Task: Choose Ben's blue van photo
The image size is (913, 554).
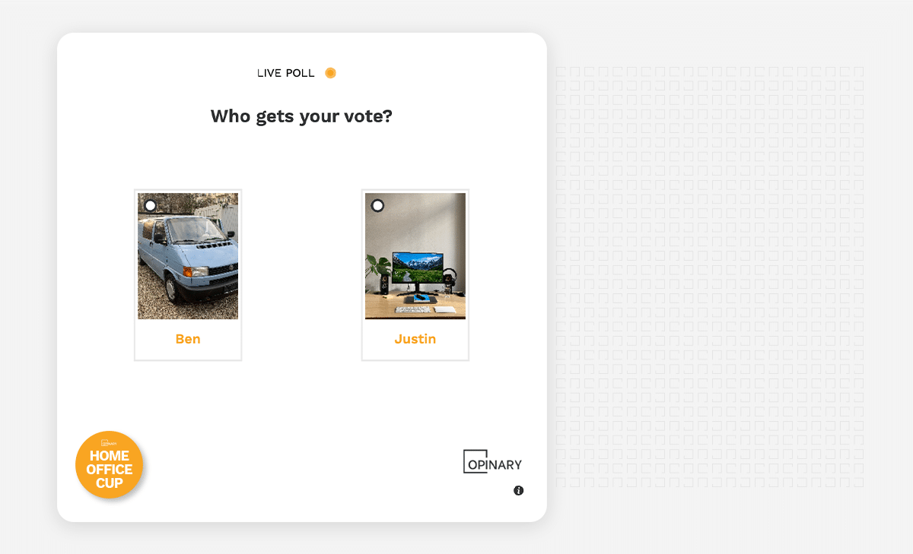Action: pyautogui.click(x=188, y=256)
